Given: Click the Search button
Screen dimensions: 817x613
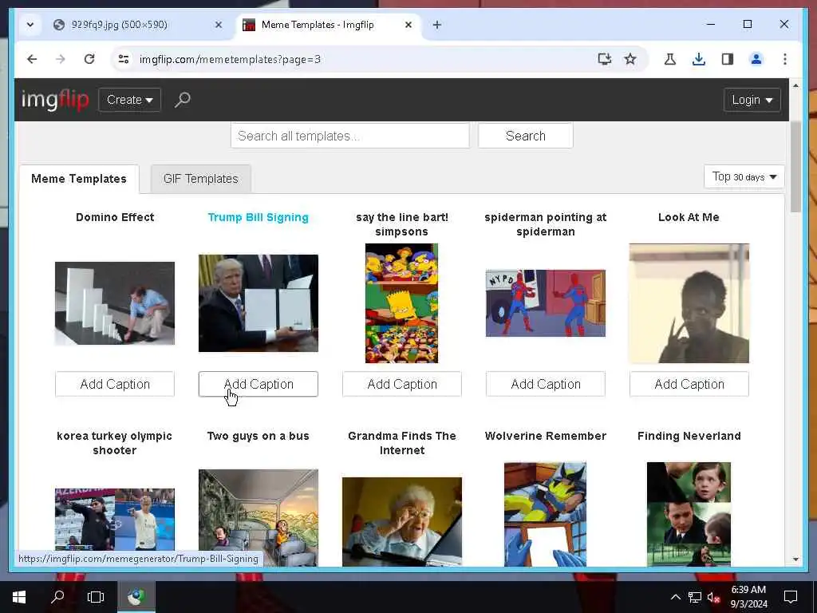Looking at the screenshot, I should point(525,136).
